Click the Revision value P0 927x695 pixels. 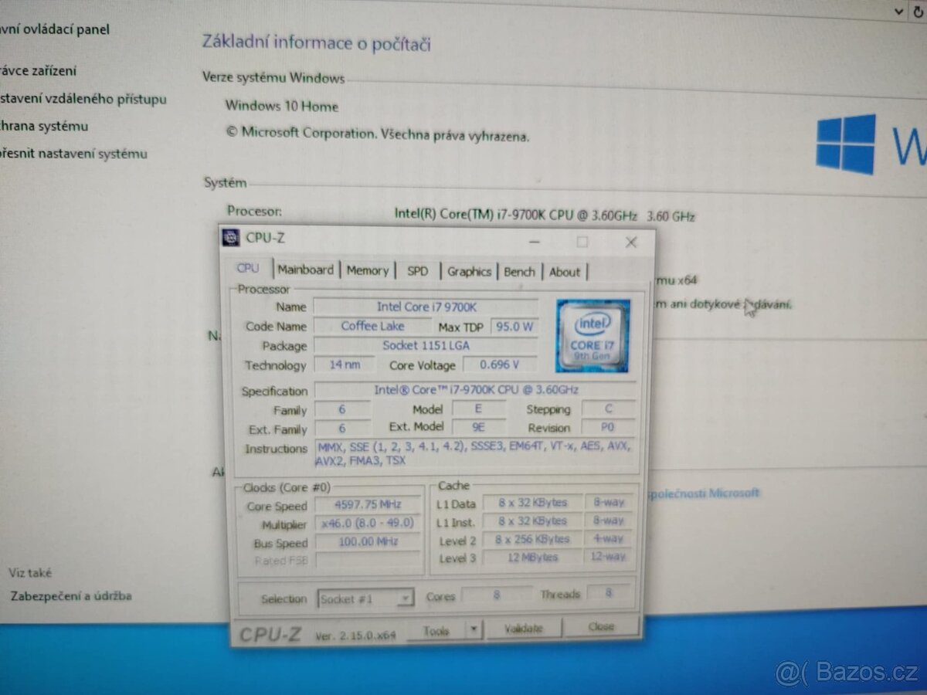click(609, 427)
